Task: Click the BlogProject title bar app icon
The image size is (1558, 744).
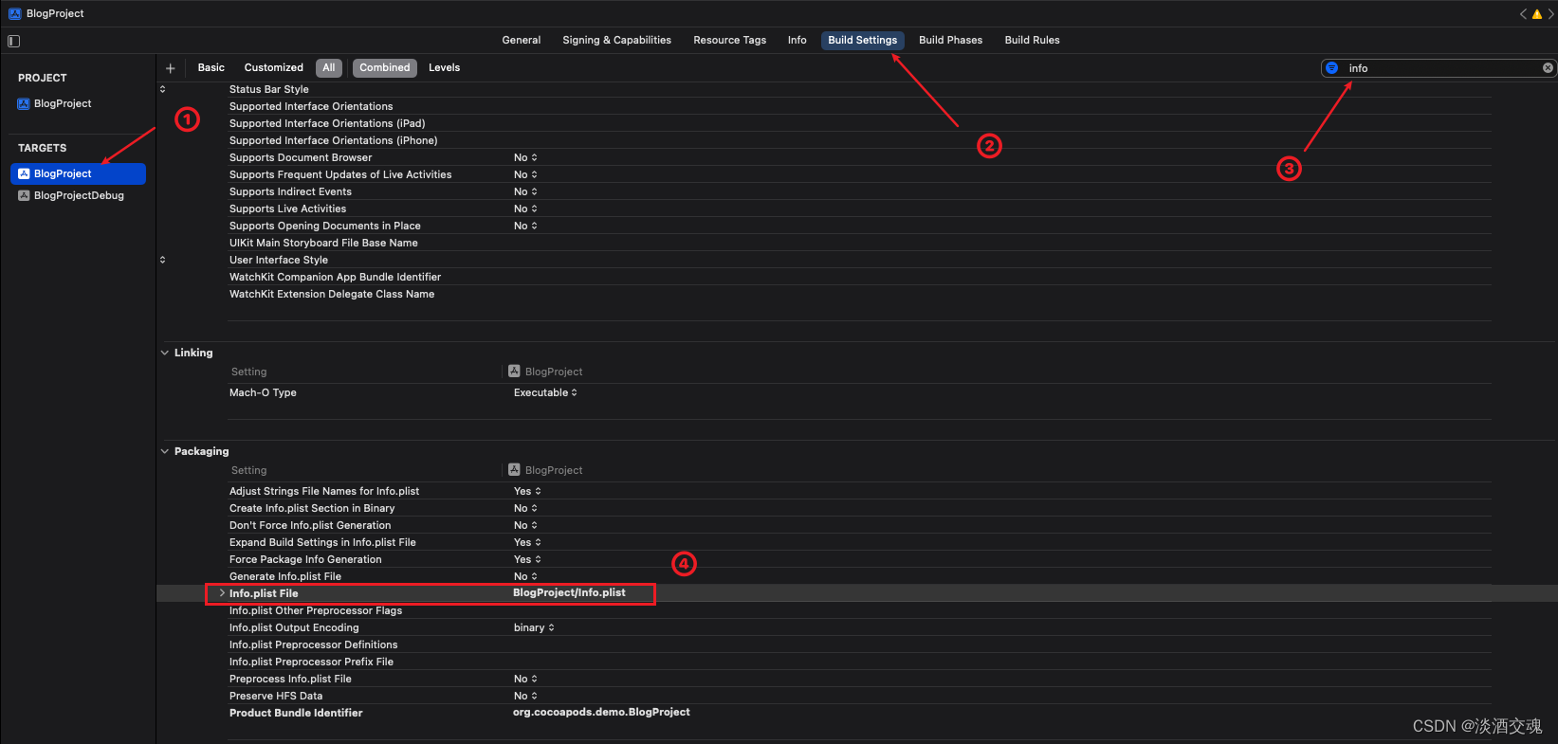Action: pos(14,13)
